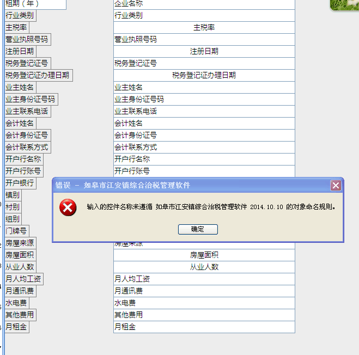Click the 确定 button in error dialog
The width and height of the screenshot is (359, 355).
pyautogui.click(x=198, y=229)
